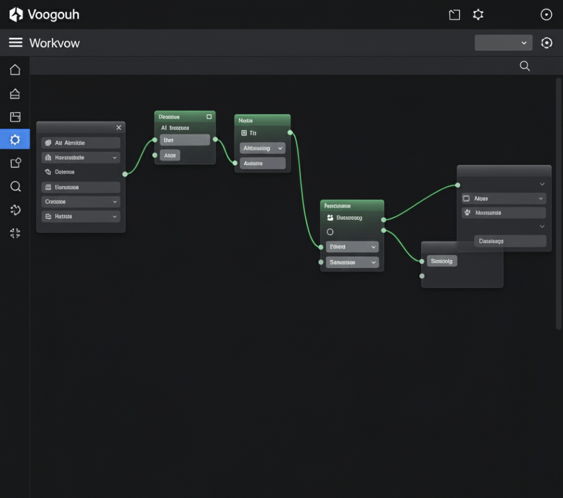The image size is (563, 498).
Task: Click the Eianotoioe row icon
Action: point(48,187)
